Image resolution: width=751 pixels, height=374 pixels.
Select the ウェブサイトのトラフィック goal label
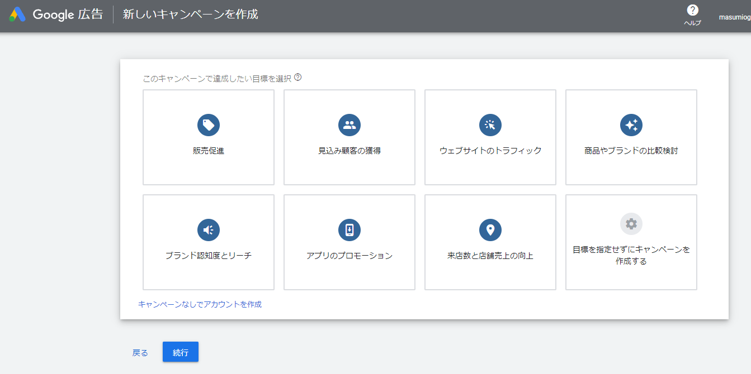click(490, 151)
